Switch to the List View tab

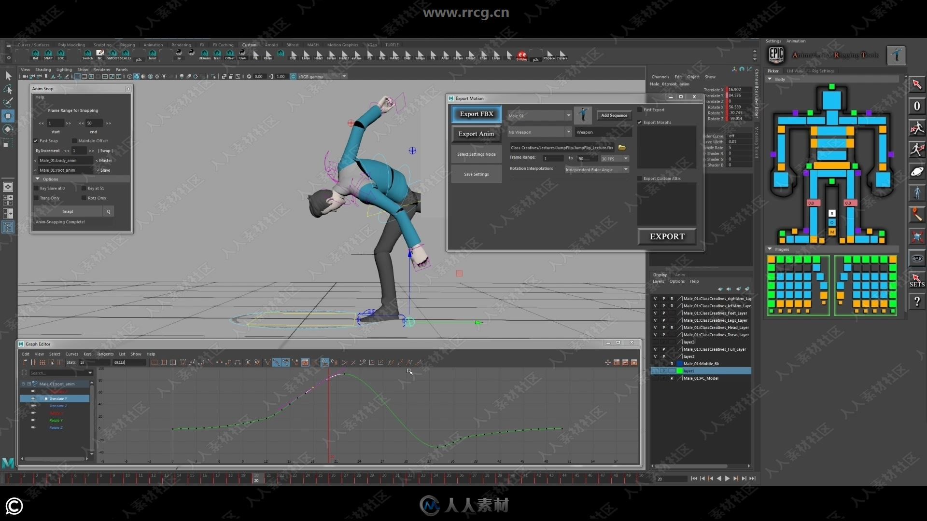795,71
